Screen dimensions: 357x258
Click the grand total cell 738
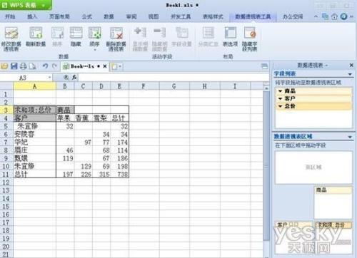(x=120, y=175)
